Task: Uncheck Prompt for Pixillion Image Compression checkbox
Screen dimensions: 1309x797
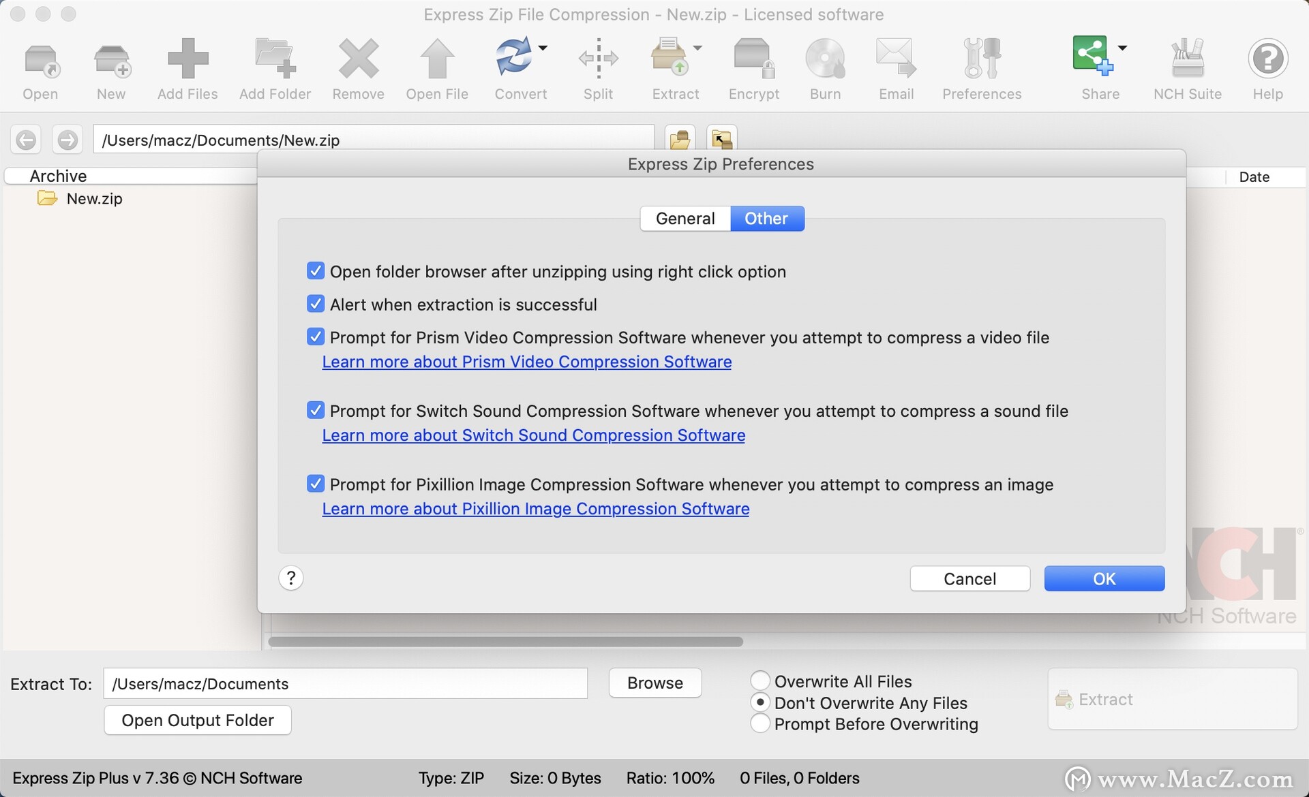Action: (316, 484)
